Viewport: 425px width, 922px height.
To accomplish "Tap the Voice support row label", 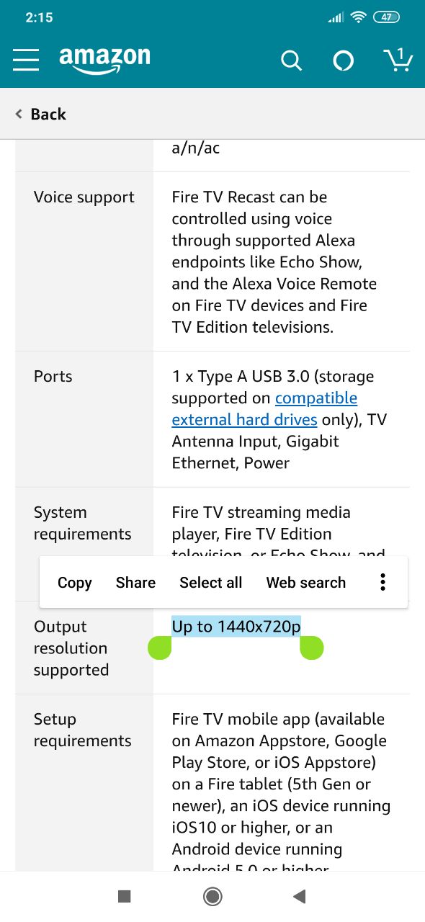I will click(x=84, y=197).
